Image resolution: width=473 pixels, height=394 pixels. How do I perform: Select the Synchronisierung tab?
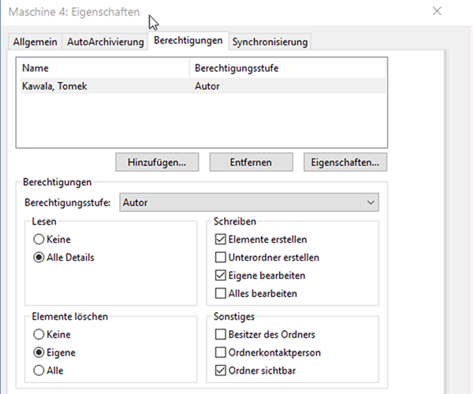pyautogui.click(x=270, y=42)
